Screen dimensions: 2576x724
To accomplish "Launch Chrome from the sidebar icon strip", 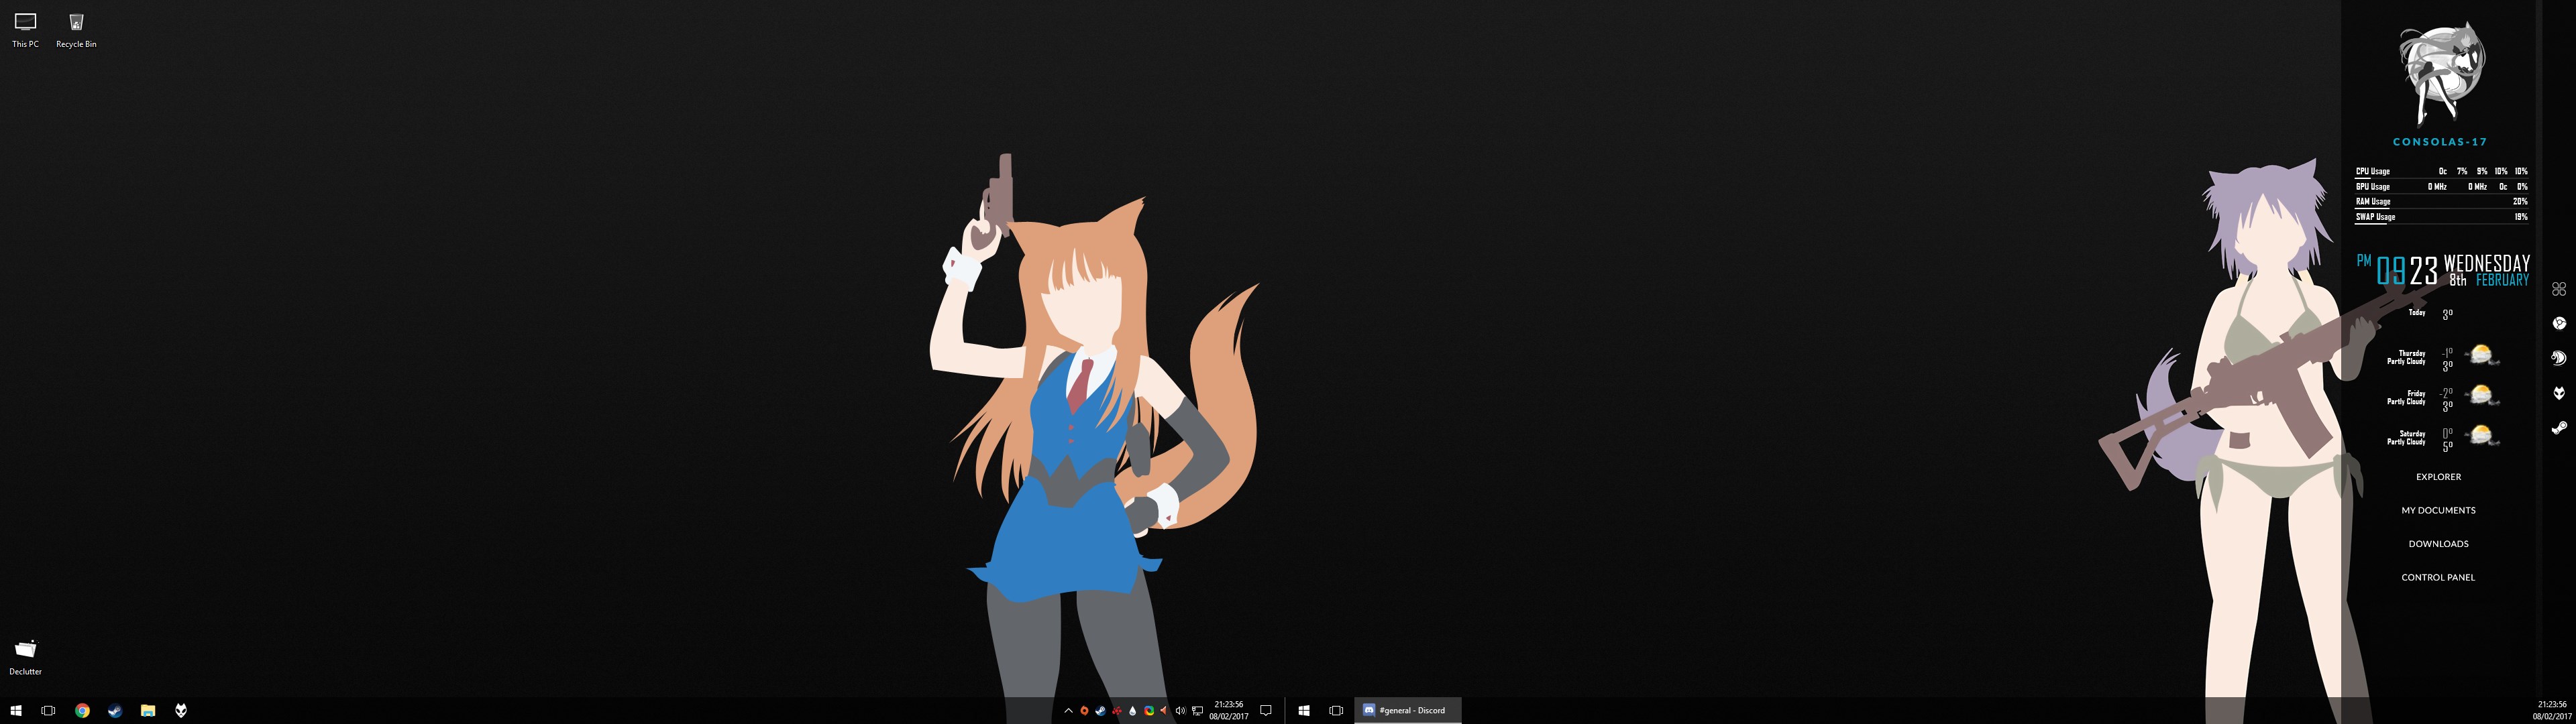I will coord(2559,323).
